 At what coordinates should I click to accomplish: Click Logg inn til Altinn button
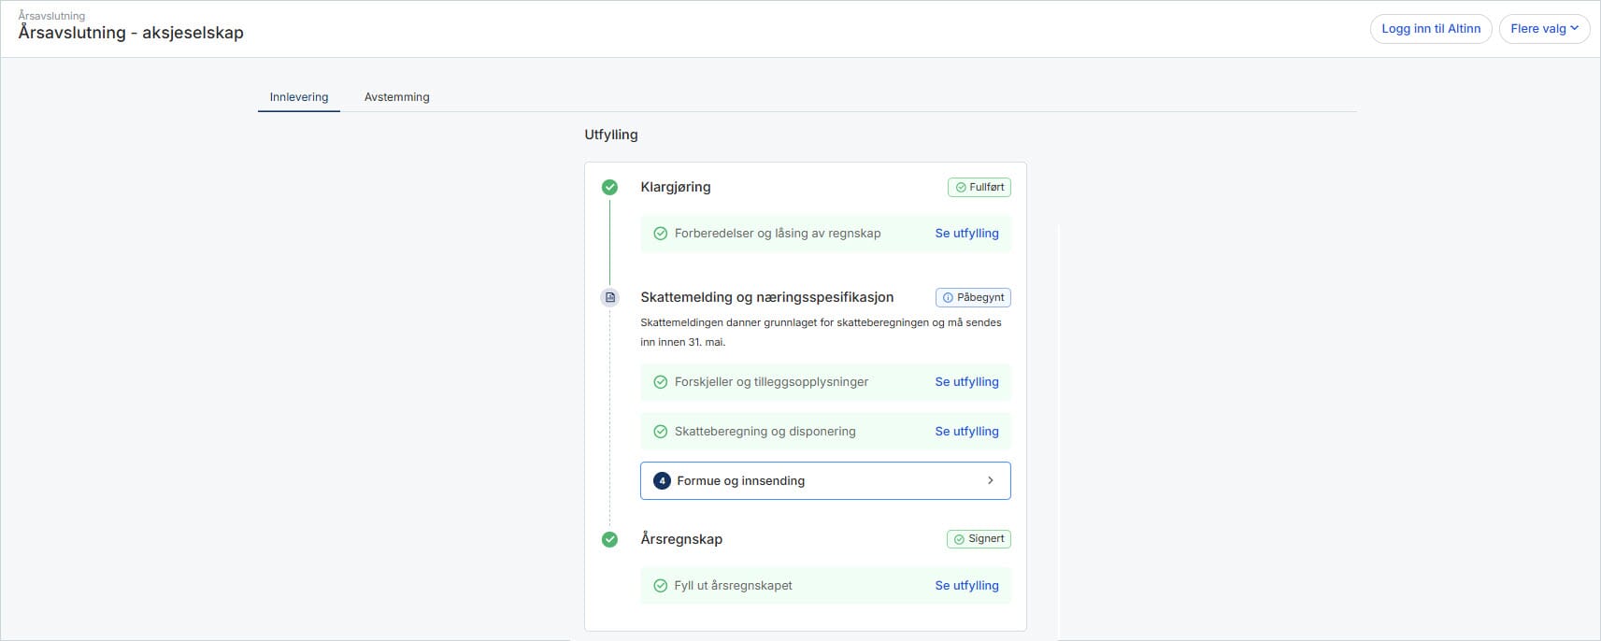tap(1430, 29)
